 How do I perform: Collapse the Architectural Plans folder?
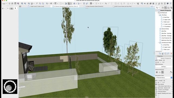click(x=159, y=43)
